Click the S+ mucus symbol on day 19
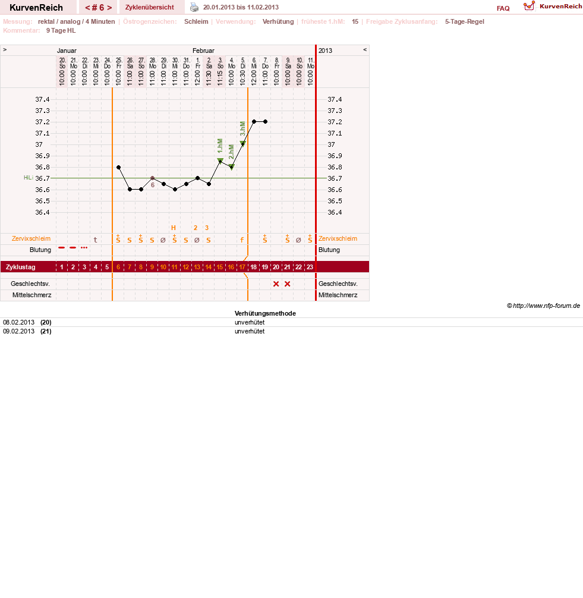This screenshot has width=583, height=598. pyautogui.click(x=265, y=239)
